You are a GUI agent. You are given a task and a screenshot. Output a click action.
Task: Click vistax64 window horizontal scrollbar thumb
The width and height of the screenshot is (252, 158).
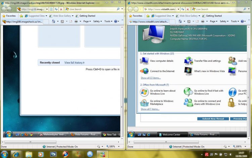pyautogui.click(x=166, y=142)
